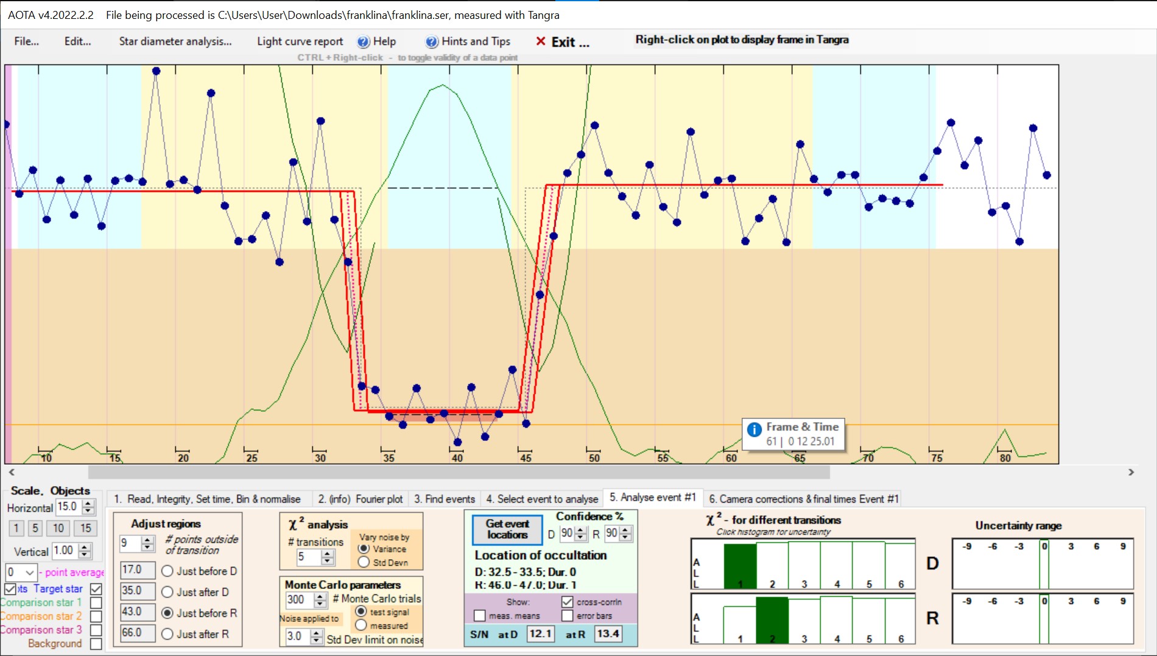Increase the R confidence percent

(x=625, y=530)
